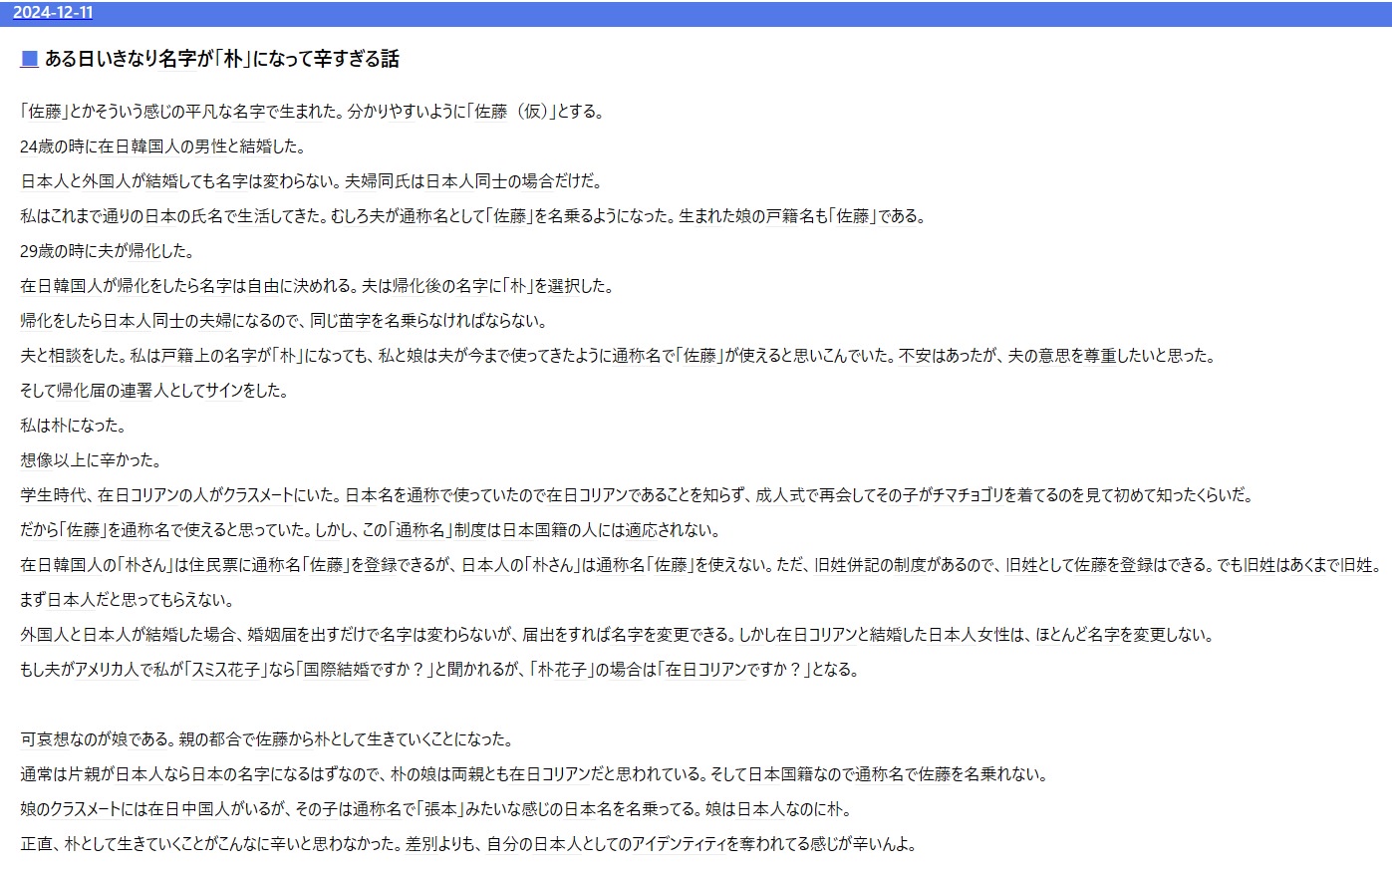Click the 名字 keyword in the headline
The image size is (1392, 874).
click(176, 59)
